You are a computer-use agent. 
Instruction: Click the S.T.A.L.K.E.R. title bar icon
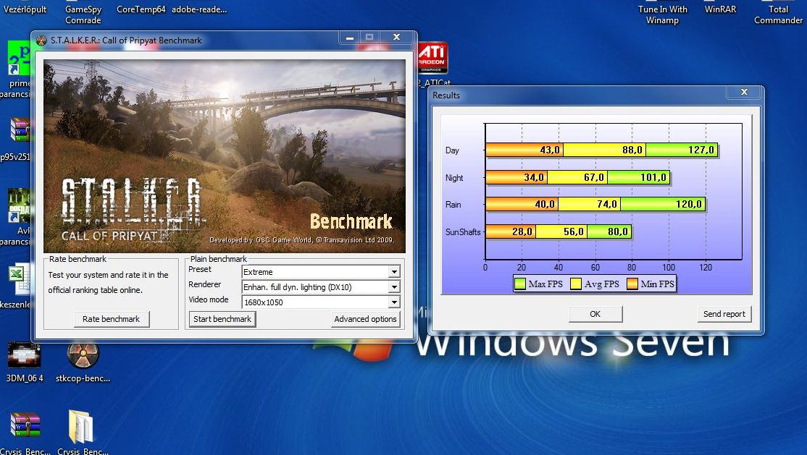[x=42, y=41]
